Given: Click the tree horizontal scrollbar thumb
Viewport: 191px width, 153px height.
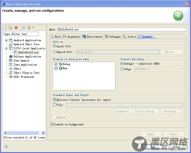Looking at the screenshot, I should (x=23, y=133).
